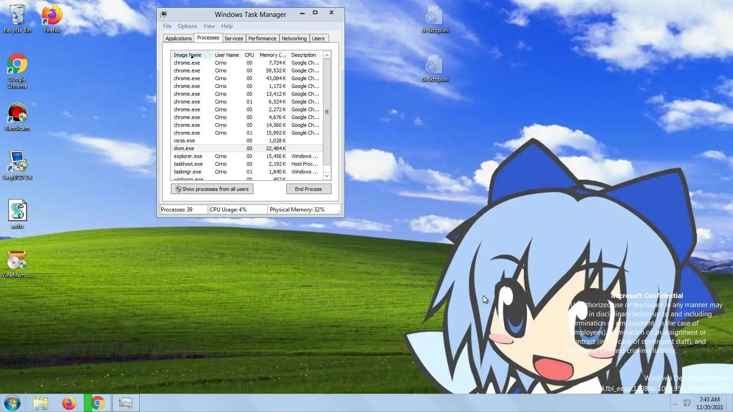Screen dimensions: 733x412
Task: Select the taskhost.exe process row
Action: (247, 164)
